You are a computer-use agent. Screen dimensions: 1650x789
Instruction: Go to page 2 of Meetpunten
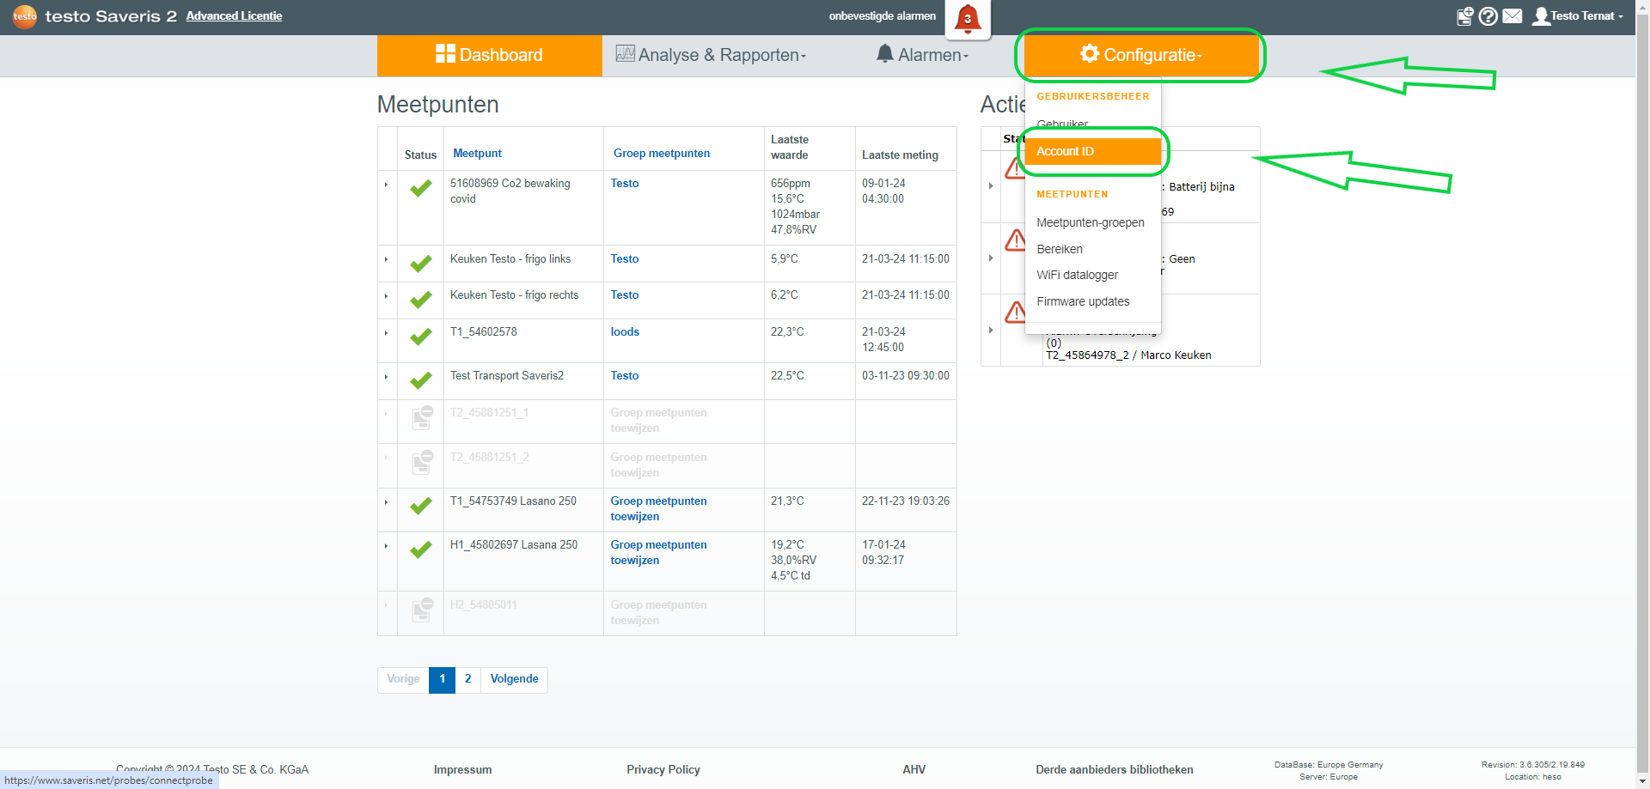pos(467,679)
